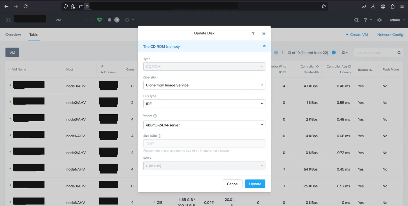This screenshot has width=408, height=206.
Task: Cancel the Update Disk dialog
Action: click(233, 184)
